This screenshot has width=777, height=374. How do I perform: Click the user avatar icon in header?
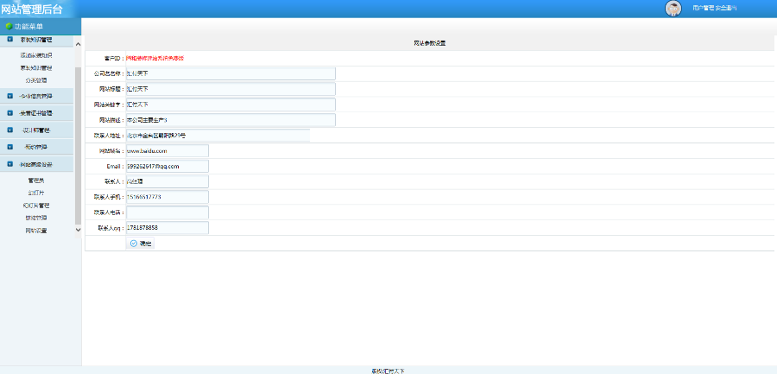[x=673, y=9]
